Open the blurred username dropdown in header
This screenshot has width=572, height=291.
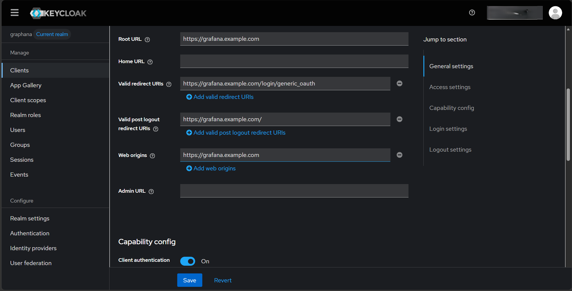pyautogui.click(x=515, y=13)
